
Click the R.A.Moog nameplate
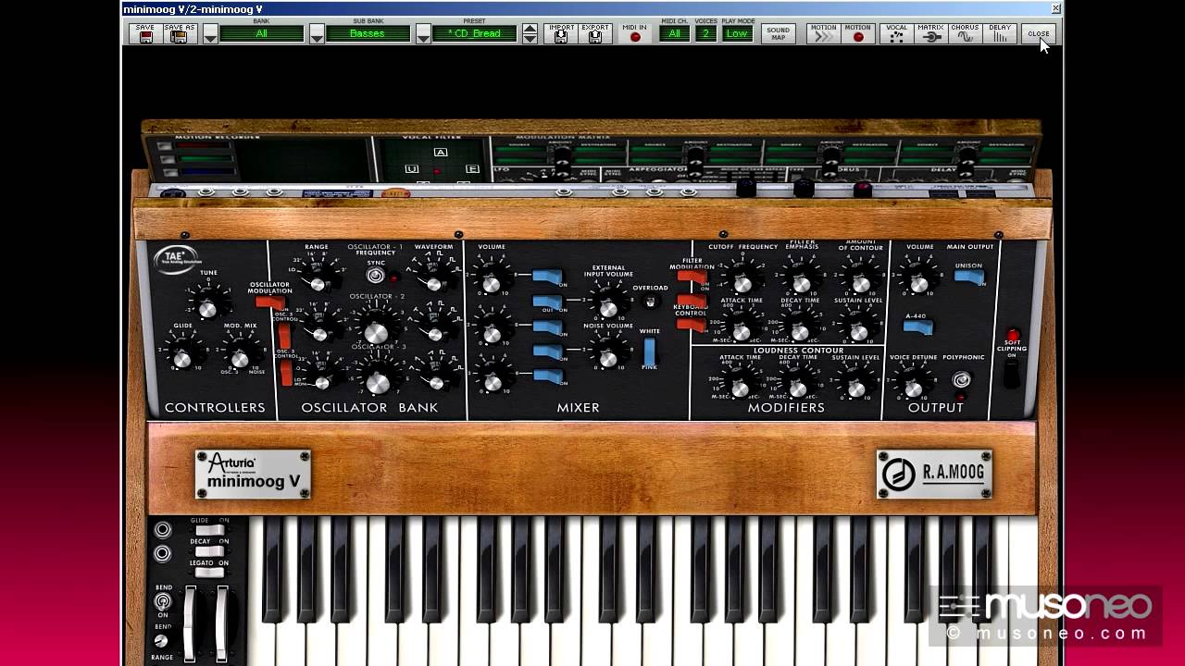click(x=934, y=475)
